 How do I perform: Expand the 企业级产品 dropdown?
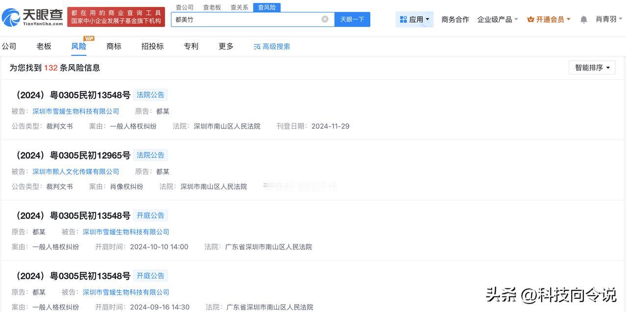[x=498, y=19]
